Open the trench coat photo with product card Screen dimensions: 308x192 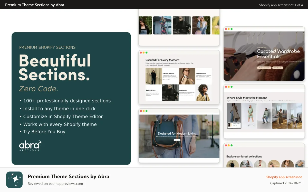(234, 116)
